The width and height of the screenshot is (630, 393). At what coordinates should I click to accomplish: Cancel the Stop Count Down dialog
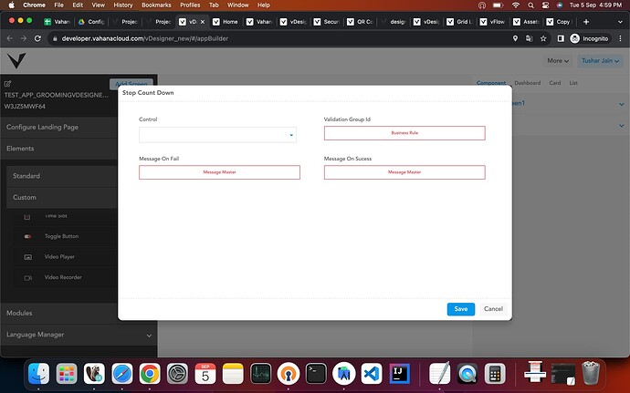pos(493,309)
